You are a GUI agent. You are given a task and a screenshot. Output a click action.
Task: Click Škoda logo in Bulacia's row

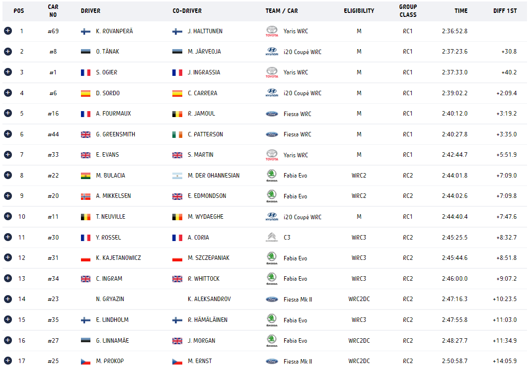tap(272, 175)
